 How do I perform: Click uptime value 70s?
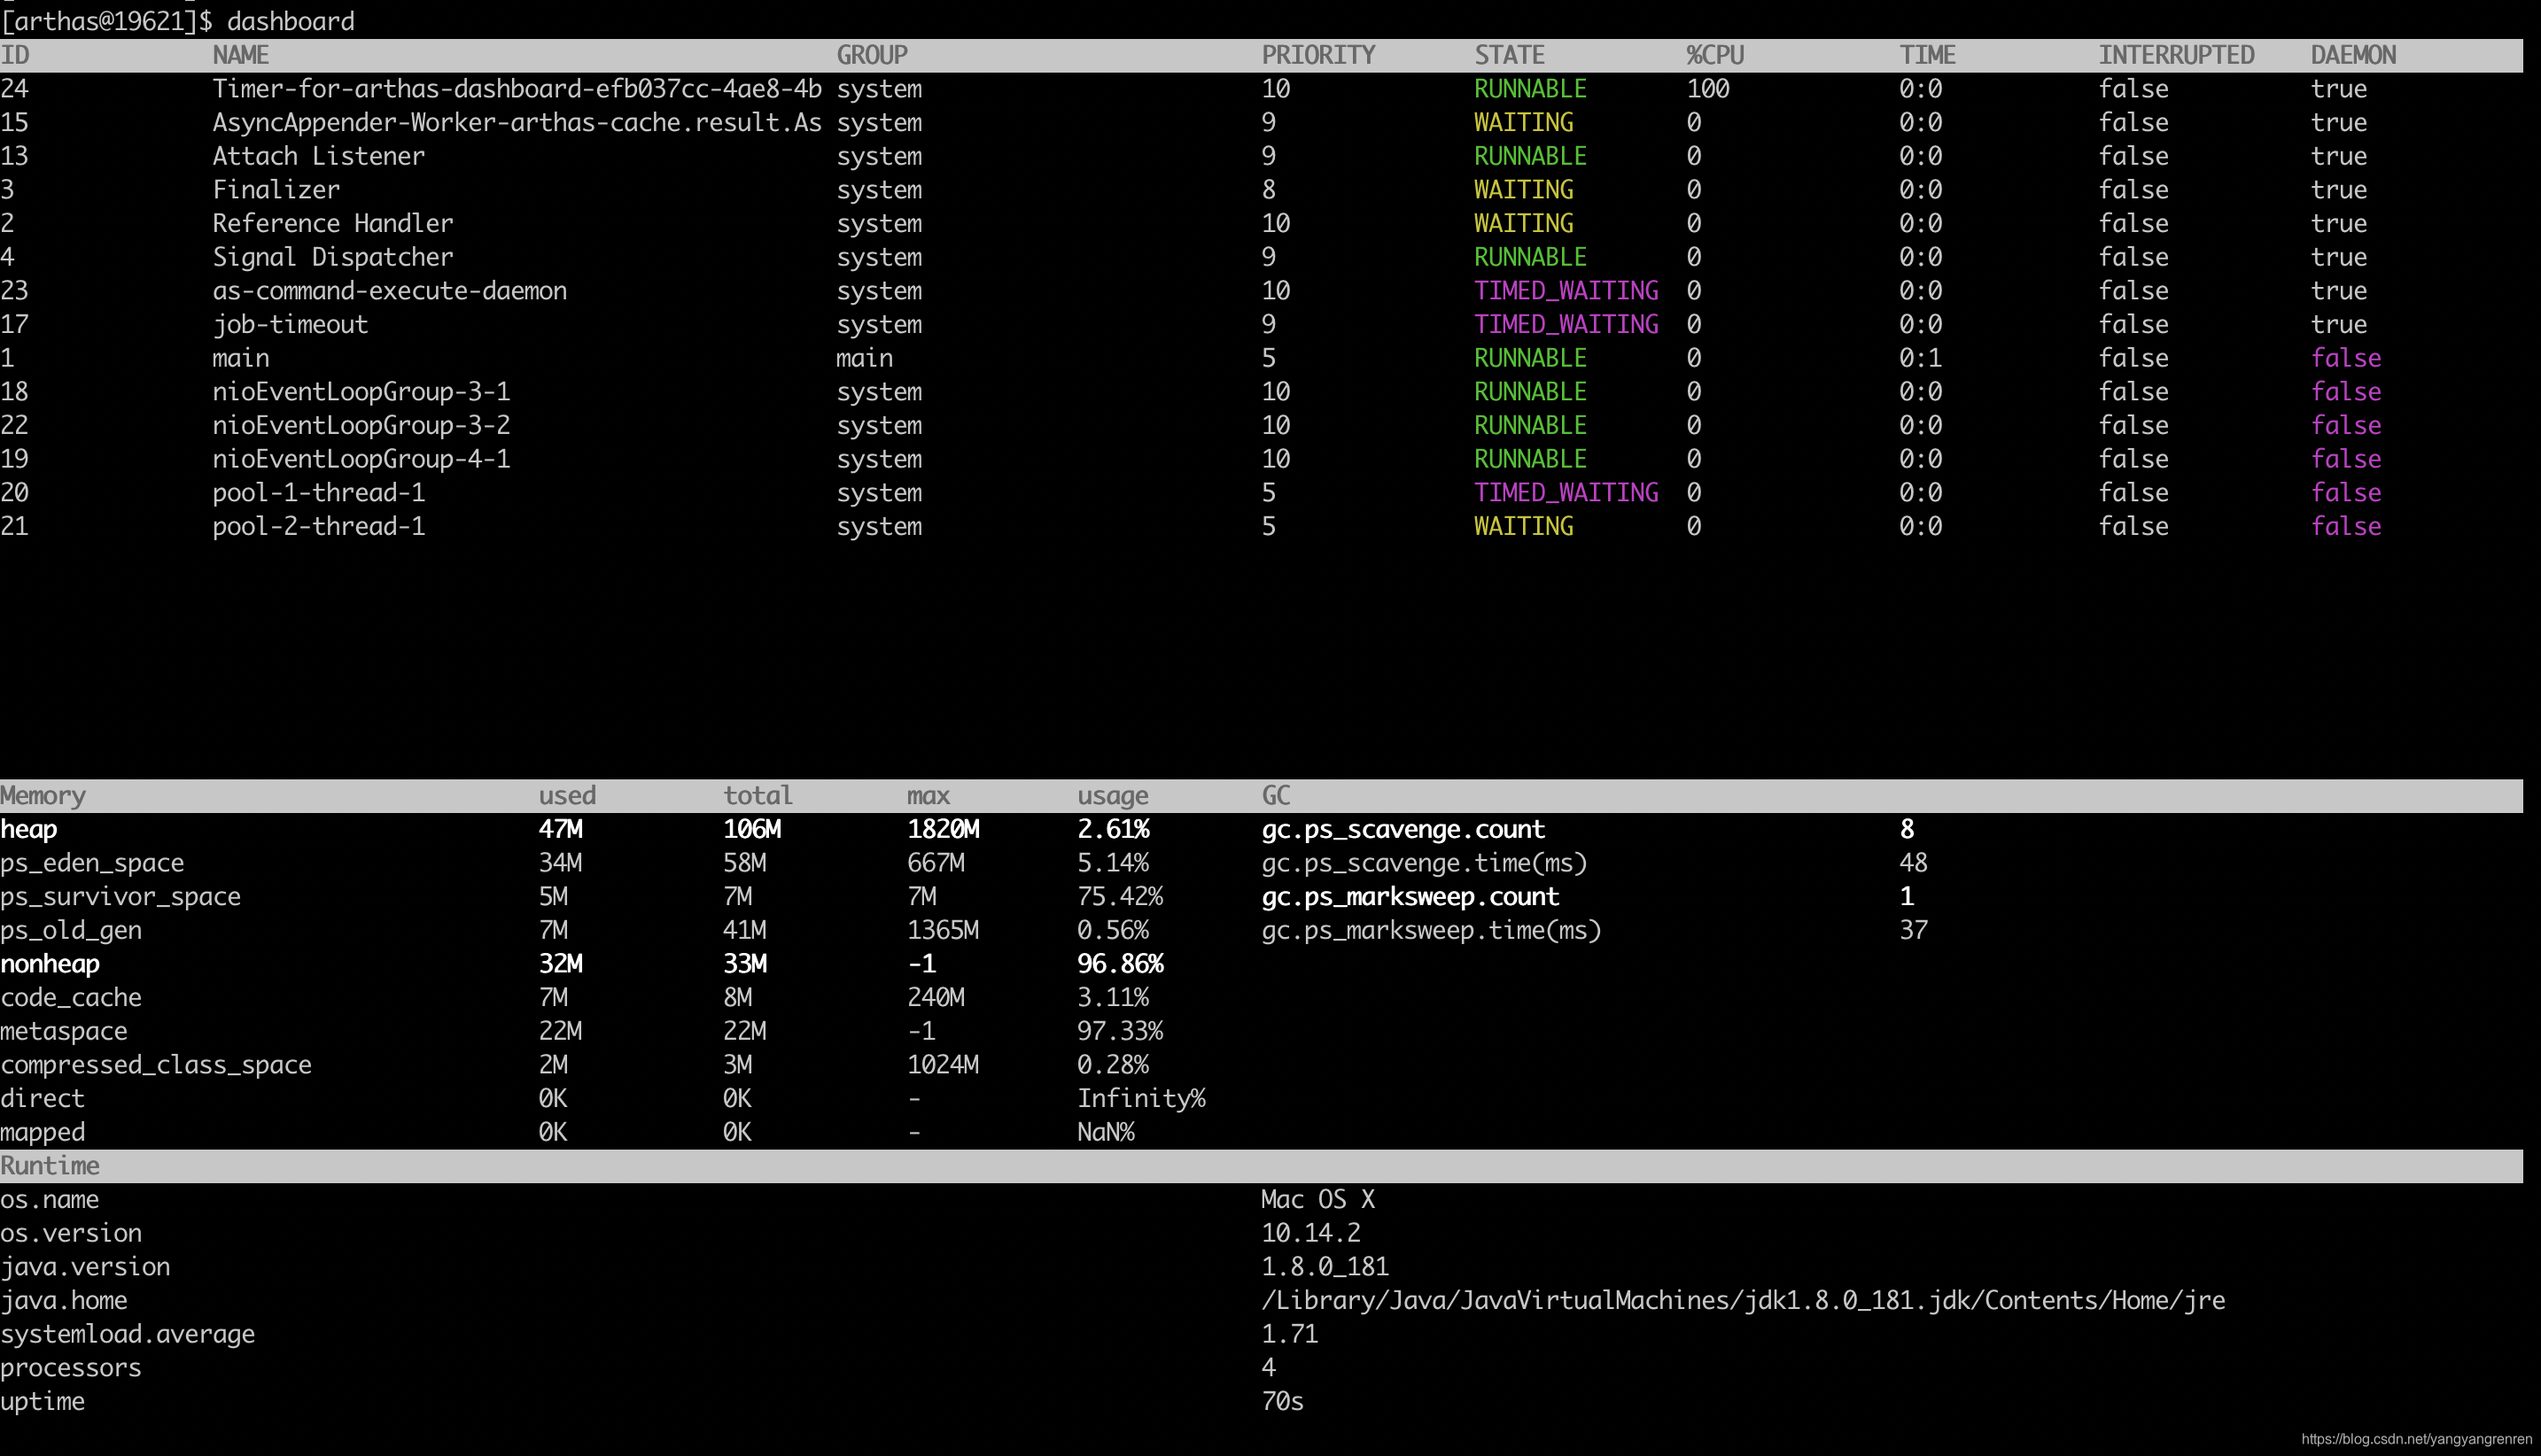pyautogui.click(x=1283, y=1402)
